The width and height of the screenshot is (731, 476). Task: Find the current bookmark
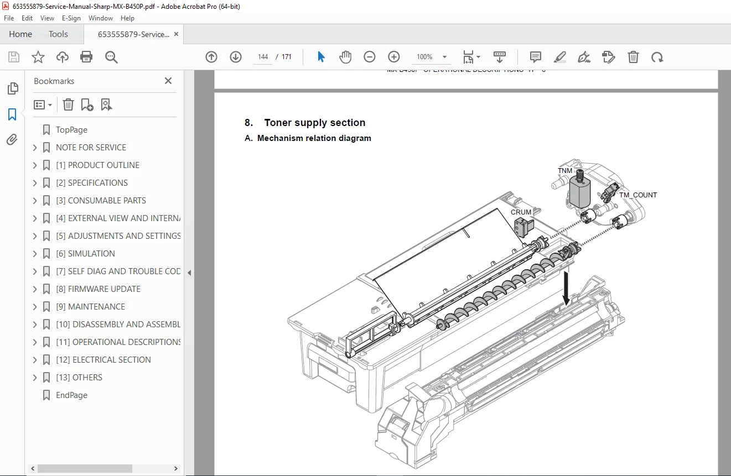tap(107, 104)
